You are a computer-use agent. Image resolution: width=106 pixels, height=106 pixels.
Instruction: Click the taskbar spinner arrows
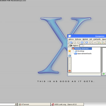[x=16, y=104]
